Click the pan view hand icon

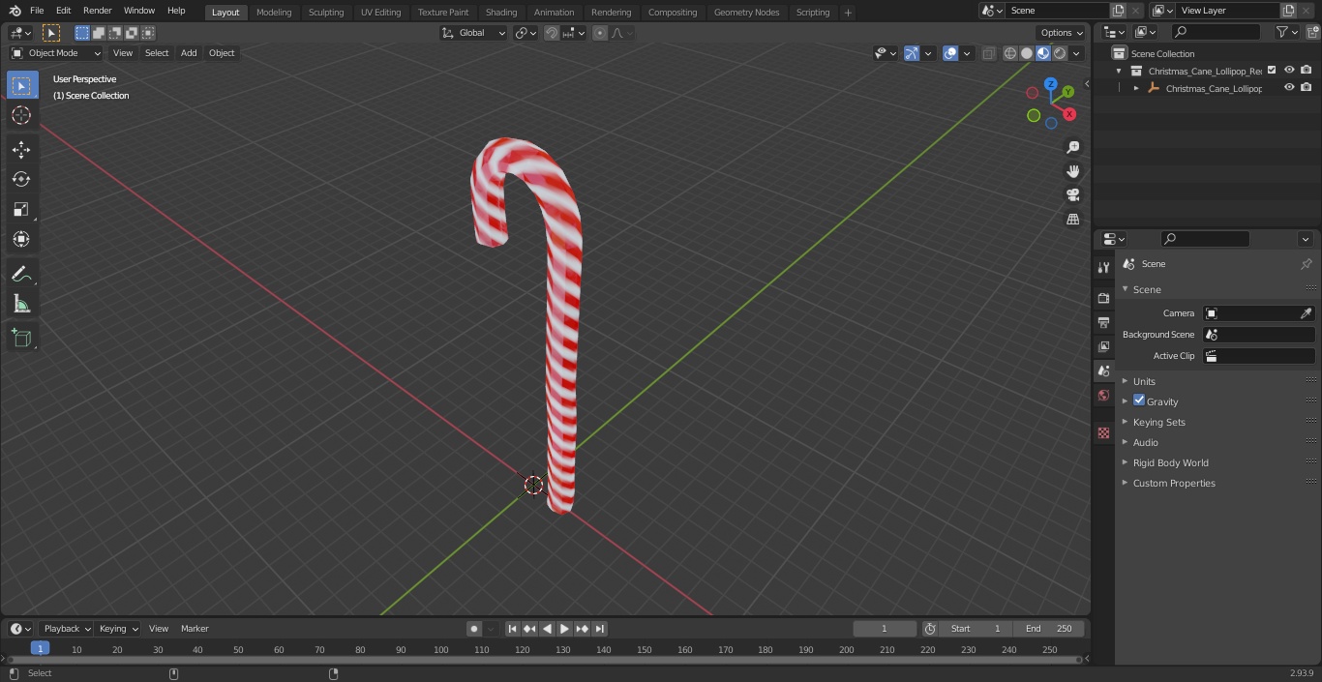tap(1072, 171)
